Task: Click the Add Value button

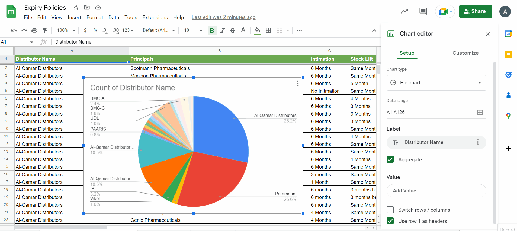Action: 436,191
